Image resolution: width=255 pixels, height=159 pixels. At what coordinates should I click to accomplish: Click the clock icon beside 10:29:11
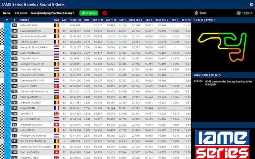pyautogui.click(x=239, y=13)
